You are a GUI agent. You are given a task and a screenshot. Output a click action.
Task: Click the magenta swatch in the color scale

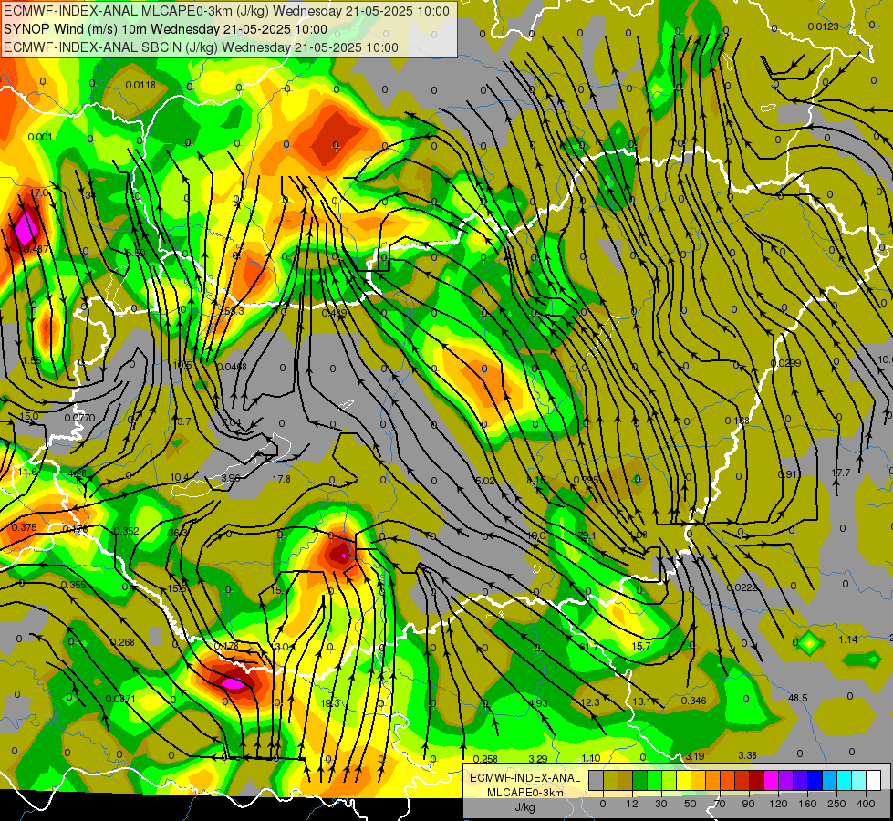(771, 781)
